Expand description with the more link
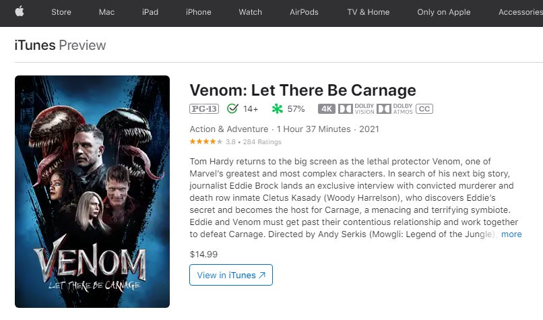The height and width of the screenshot is (320, 543). 511,234
